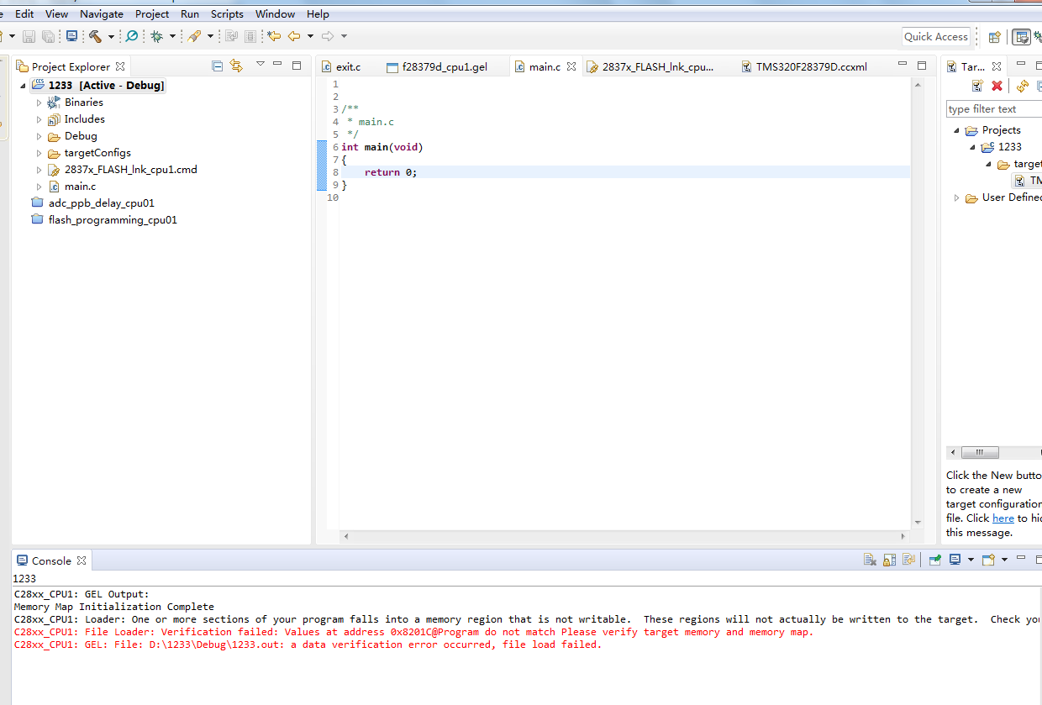Click 'type filter text' field

pos(993,109)
